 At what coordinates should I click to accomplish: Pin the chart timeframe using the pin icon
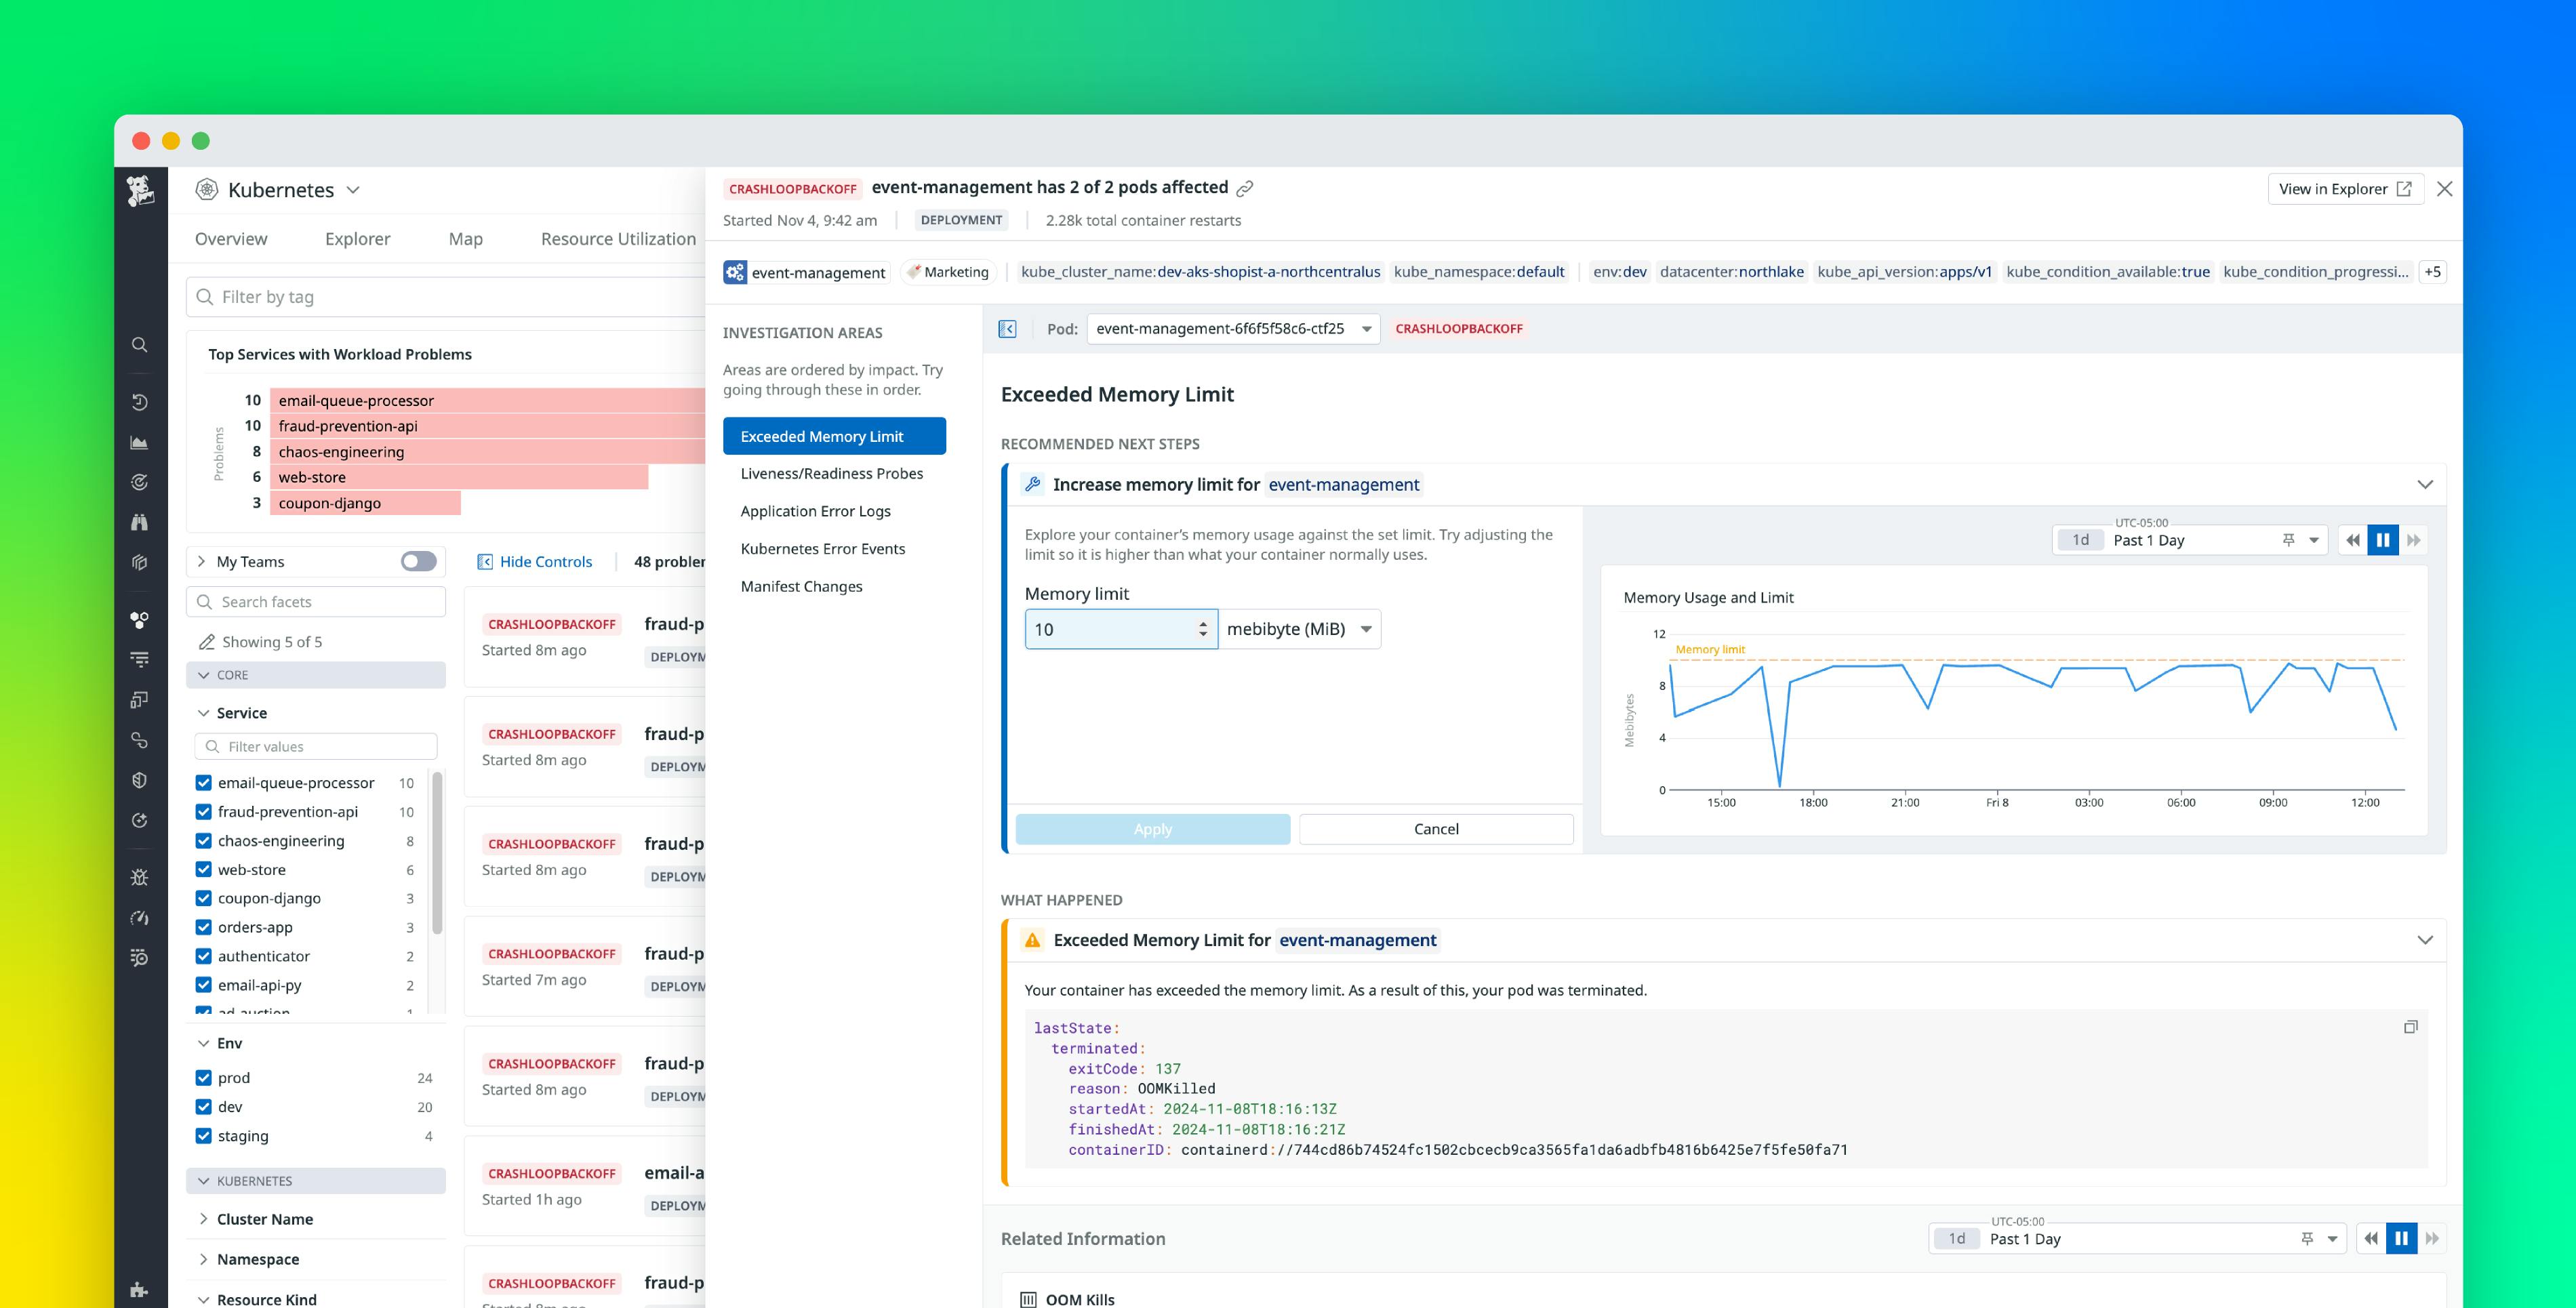[x=2288, y=539]
